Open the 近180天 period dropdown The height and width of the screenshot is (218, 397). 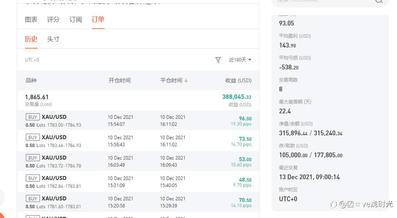pos(240,60)
